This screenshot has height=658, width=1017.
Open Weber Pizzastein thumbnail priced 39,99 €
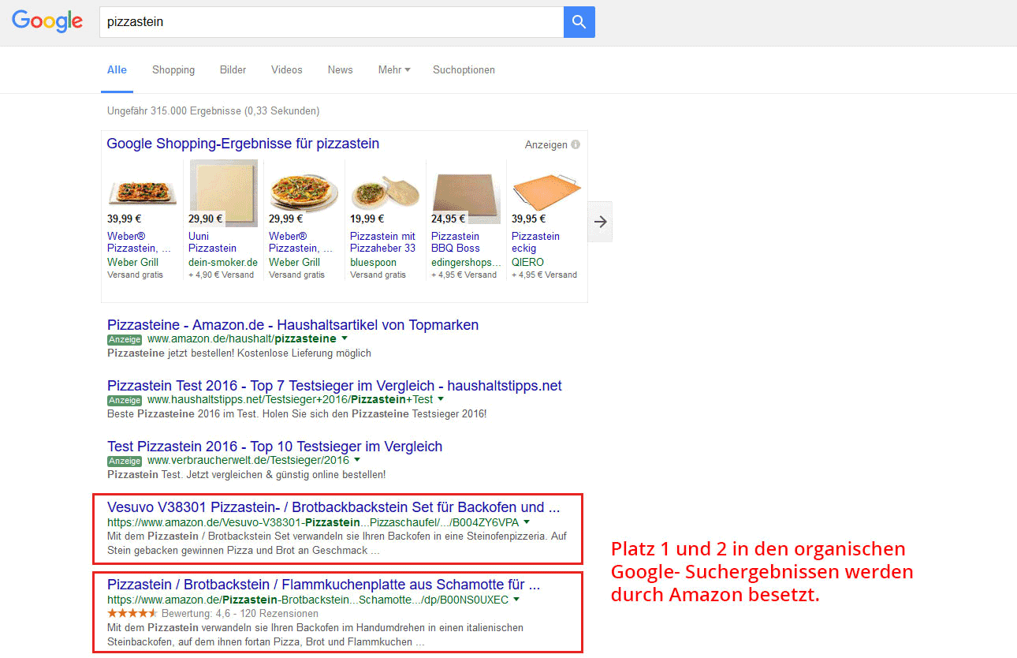click(142, 192)
